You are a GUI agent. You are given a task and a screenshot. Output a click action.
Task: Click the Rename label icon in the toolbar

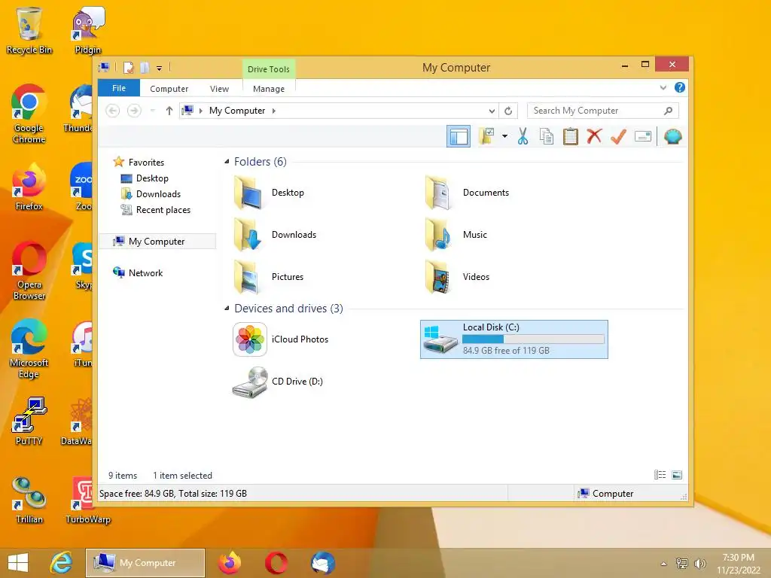point(643,136)
